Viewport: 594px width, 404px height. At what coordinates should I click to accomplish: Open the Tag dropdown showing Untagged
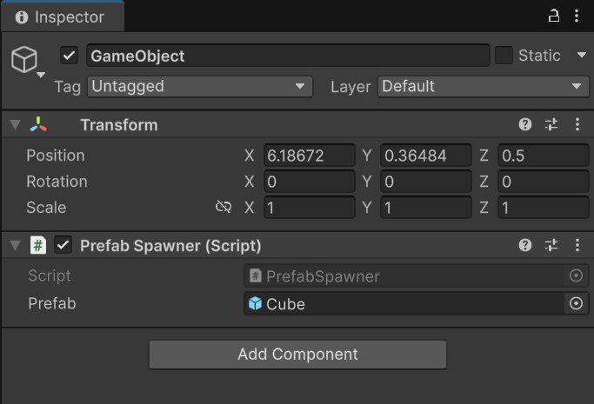tap(199, 86)
